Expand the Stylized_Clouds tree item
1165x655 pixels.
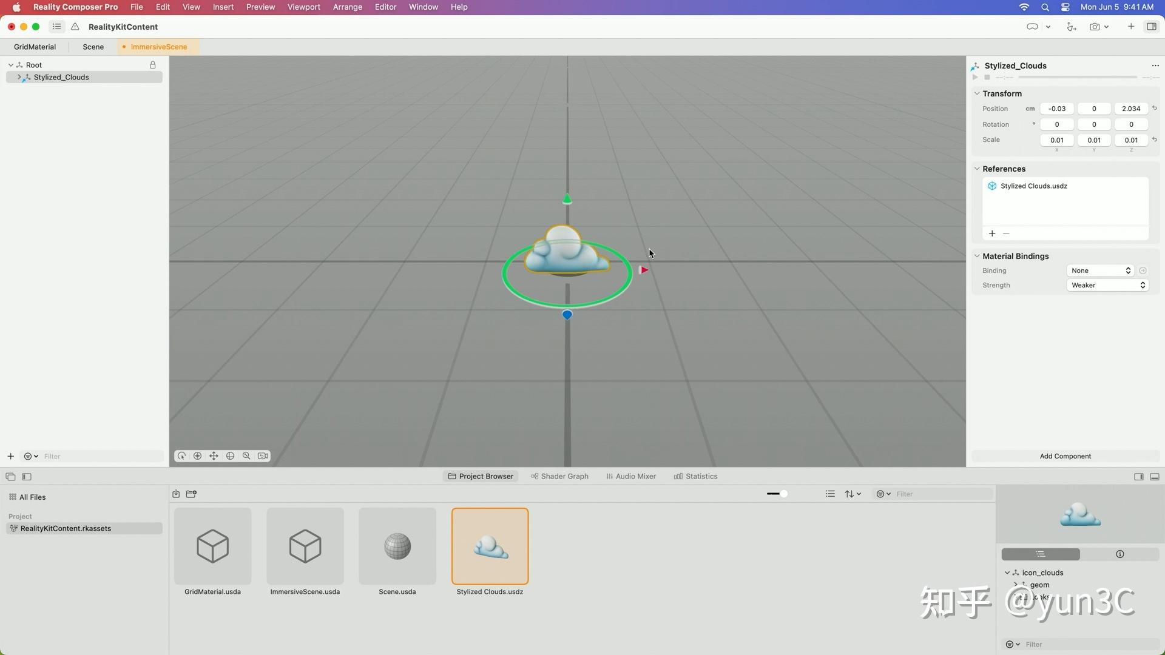coord(19,78)
